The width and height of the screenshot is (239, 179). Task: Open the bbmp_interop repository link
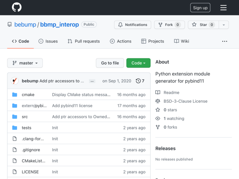point(59,25)
